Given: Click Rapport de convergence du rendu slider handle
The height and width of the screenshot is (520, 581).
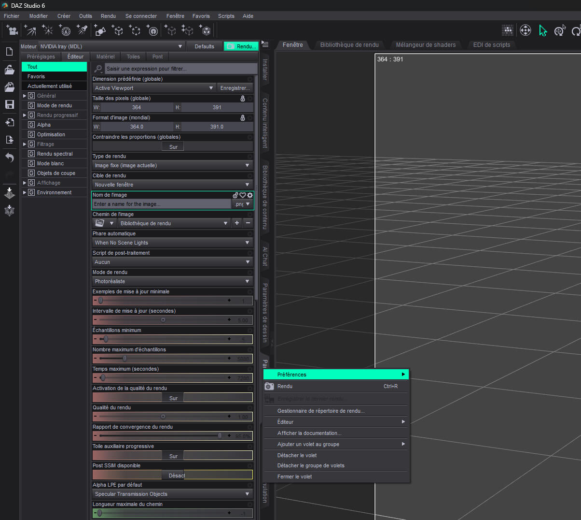Looking at the screenshot, I should 220,436.
